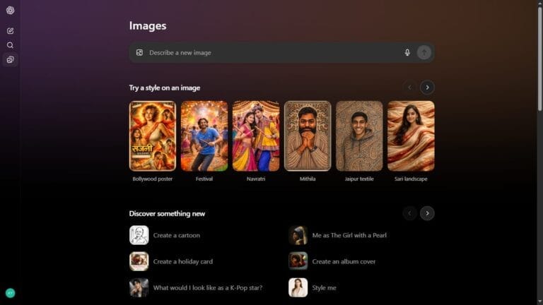
Task: Click the Mithila caption label
Action: (x=308, y=179)
